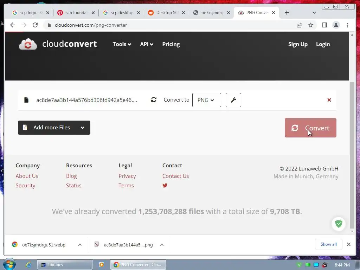Click the address bar URL
This screenshot has height=270, width=360.
click(91, 25)
